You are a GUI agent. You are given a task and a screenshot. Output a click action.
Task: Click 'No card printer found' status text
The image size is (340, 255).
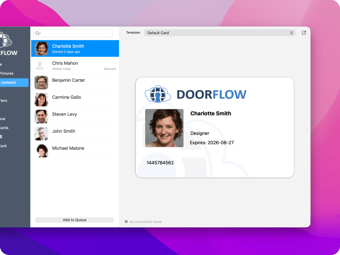click(146, 222)
